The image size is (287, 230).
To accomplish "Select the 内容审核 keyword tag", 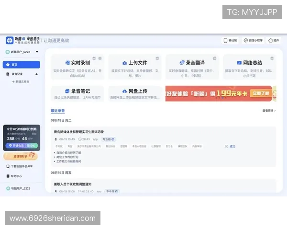I will tap(197, 146).
